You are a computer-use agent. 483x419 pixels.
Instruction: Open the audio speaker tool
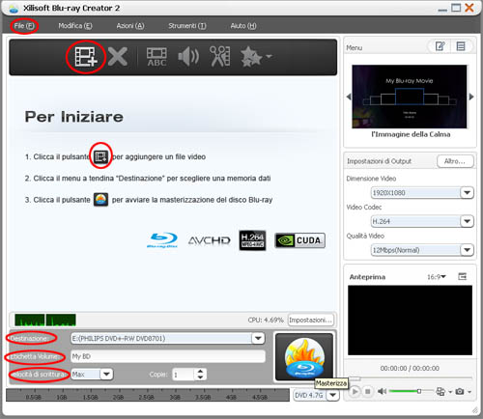[x=188, y=57]
